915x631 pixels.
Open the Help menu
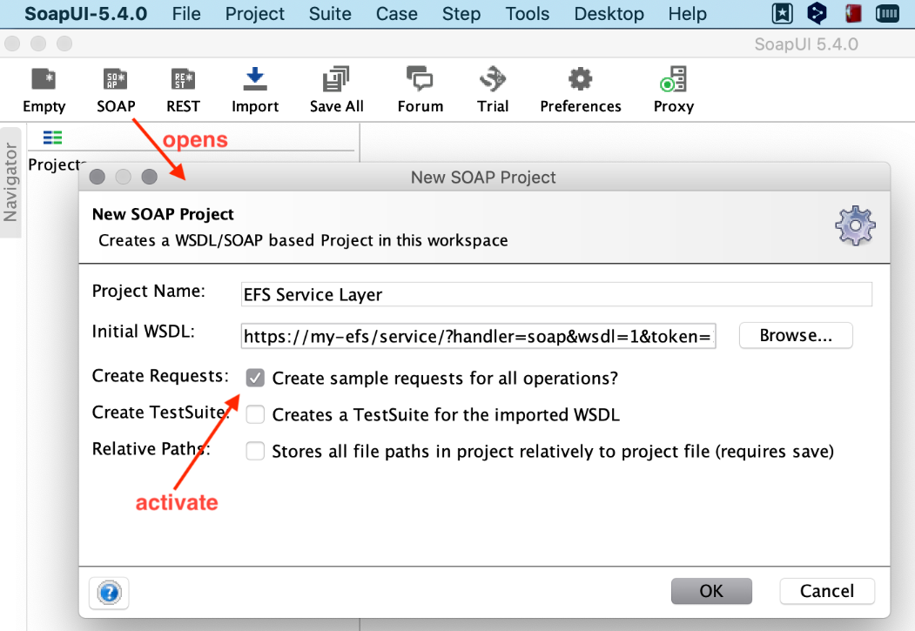tap(688, 13)
